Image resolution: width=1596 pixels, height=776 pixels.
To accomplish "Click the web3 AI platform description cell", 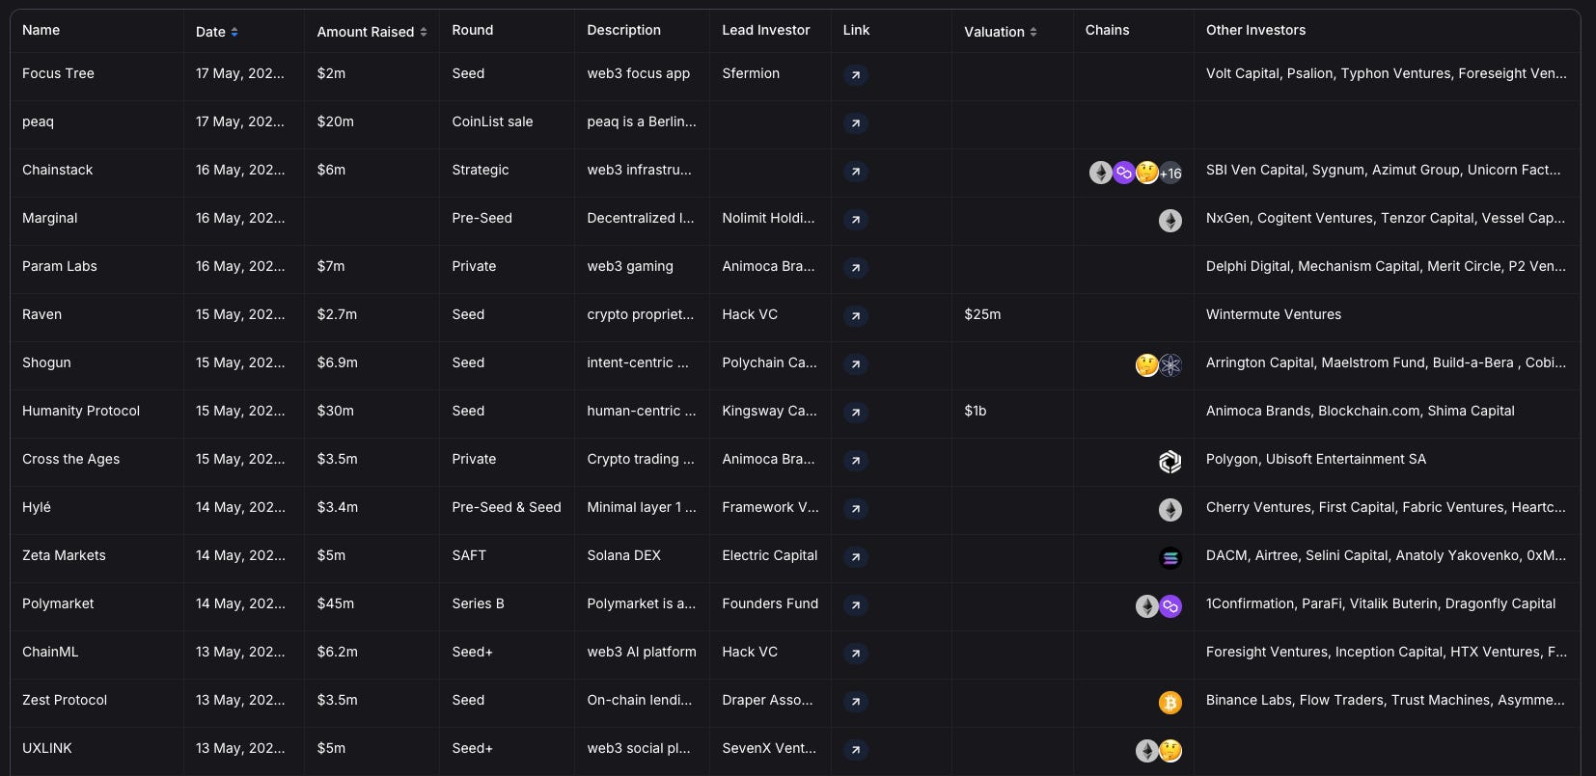I will (x=642, y=653).
